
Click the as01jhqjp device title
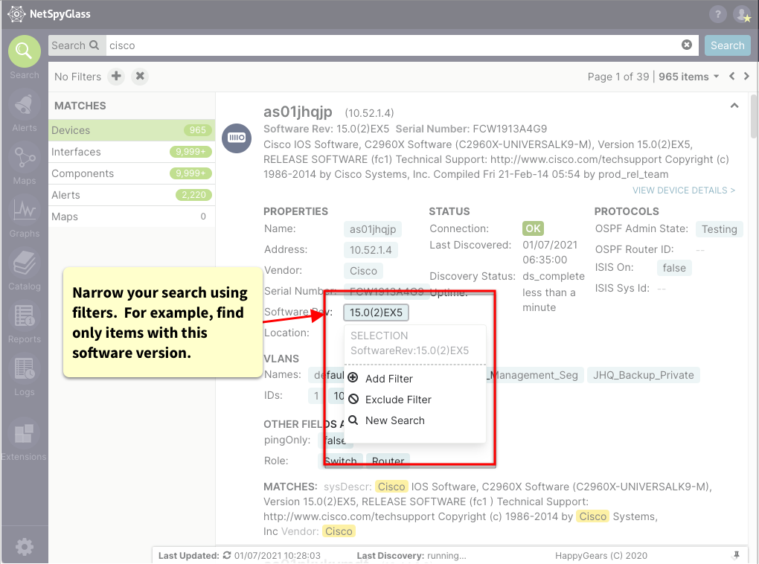click(298, 112)
